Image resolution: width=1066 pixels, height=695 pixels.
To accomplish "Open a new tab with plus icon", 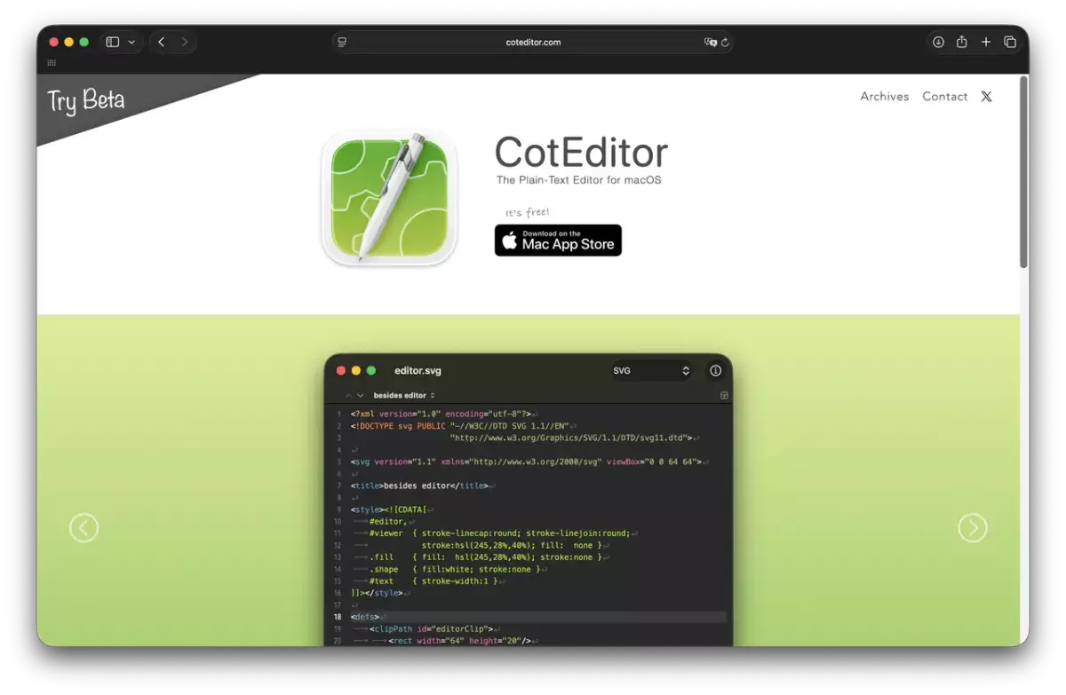I will coord(986,42).
